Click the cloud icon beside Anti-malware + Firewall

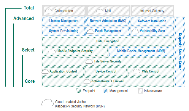[x=87, y=81]
